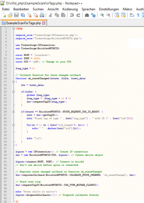Collapse the for loop fold at line 30
This screenshot has width=144, height=203.
pos(14,125)
